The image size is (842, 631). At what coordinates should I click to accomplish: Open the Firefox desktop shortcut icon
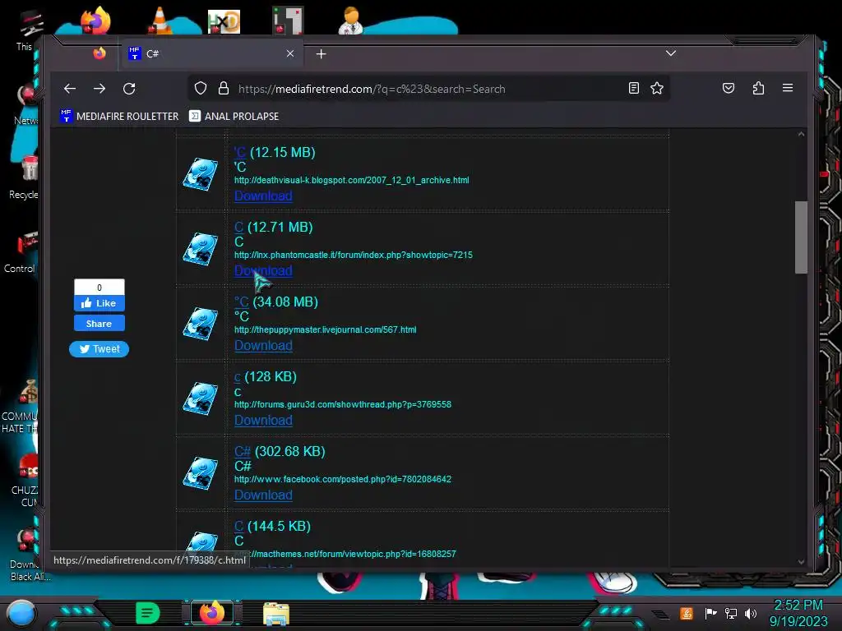tap(95, 21)
